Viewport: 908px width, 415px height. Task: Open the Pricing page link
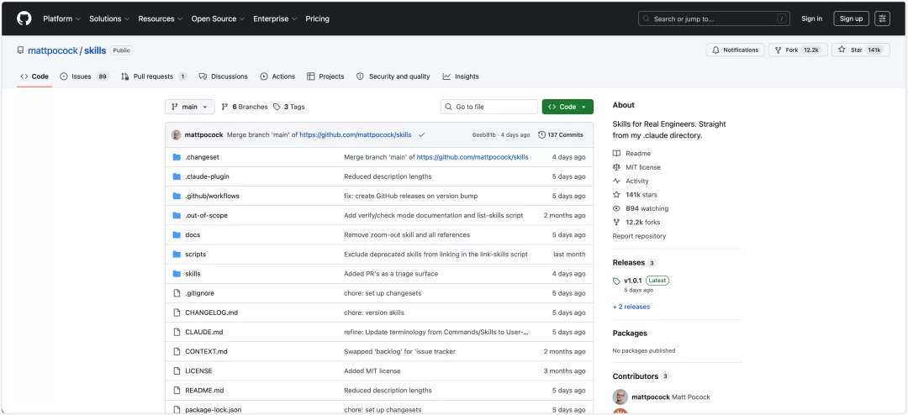click(317, 18)
